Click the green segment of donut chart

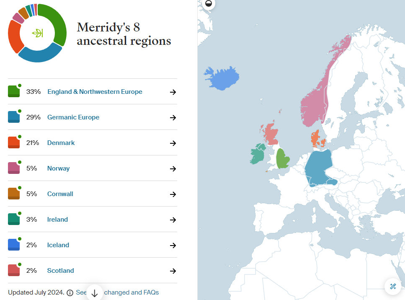tap(59, 25)
